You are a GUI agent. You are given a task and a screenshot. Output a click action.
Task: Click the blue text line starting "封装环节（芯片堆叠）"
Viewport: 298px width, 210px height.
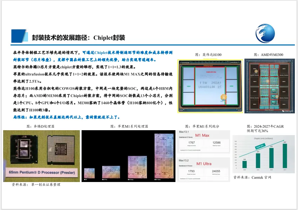coord(85,59)
